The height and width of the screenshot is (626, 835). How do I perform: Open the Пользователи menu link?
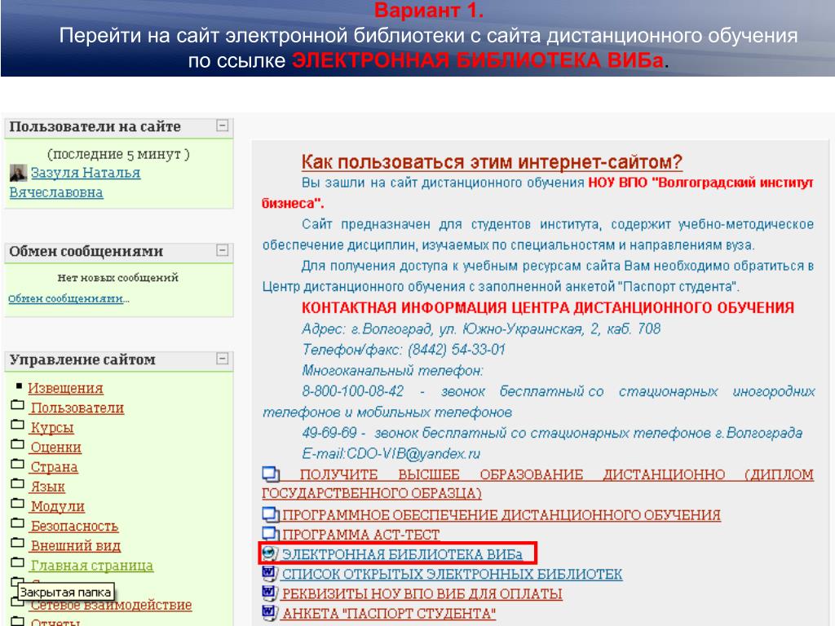[x=77, y=408]
